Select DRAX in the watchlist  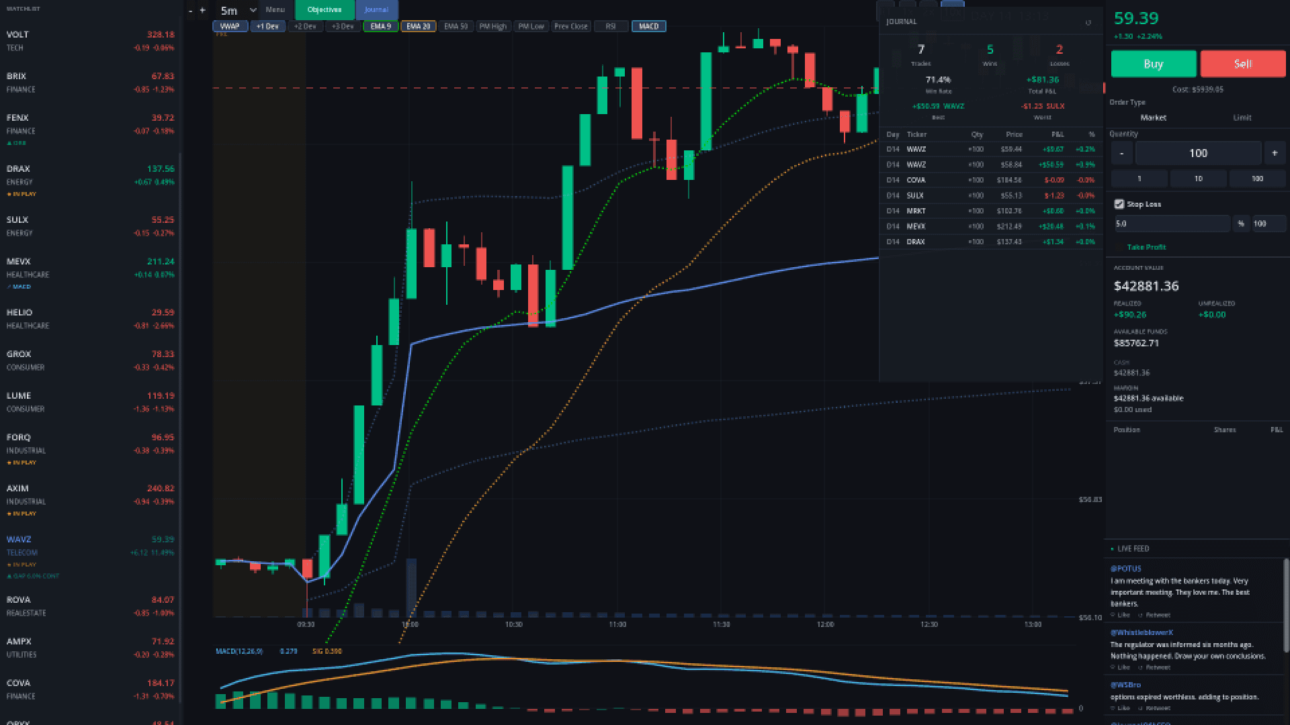(90, 181)
